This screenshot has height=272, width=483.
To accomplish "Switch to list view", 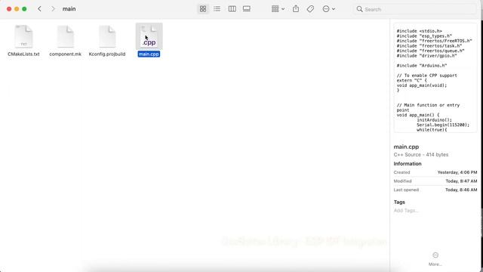I will (217, 9).
